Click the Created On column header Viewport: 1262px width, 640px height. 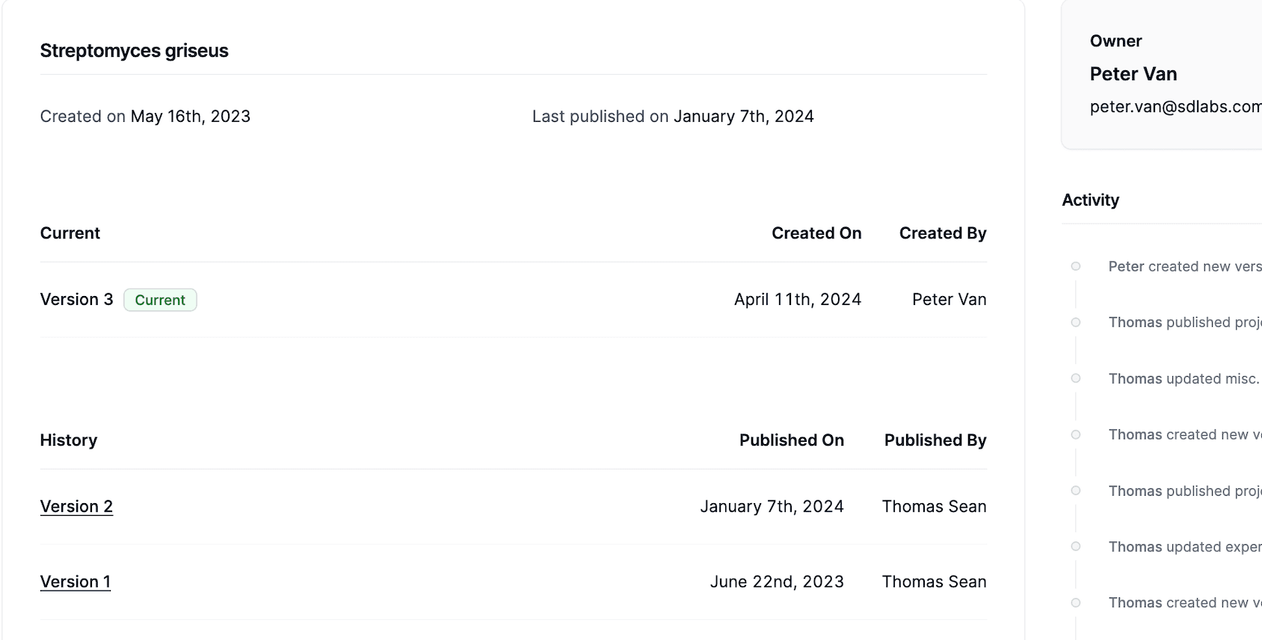[816, 233]
